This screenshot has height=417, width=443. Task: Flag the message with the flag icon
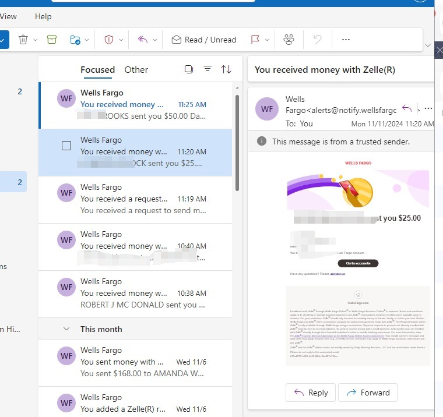click(255, 40)
